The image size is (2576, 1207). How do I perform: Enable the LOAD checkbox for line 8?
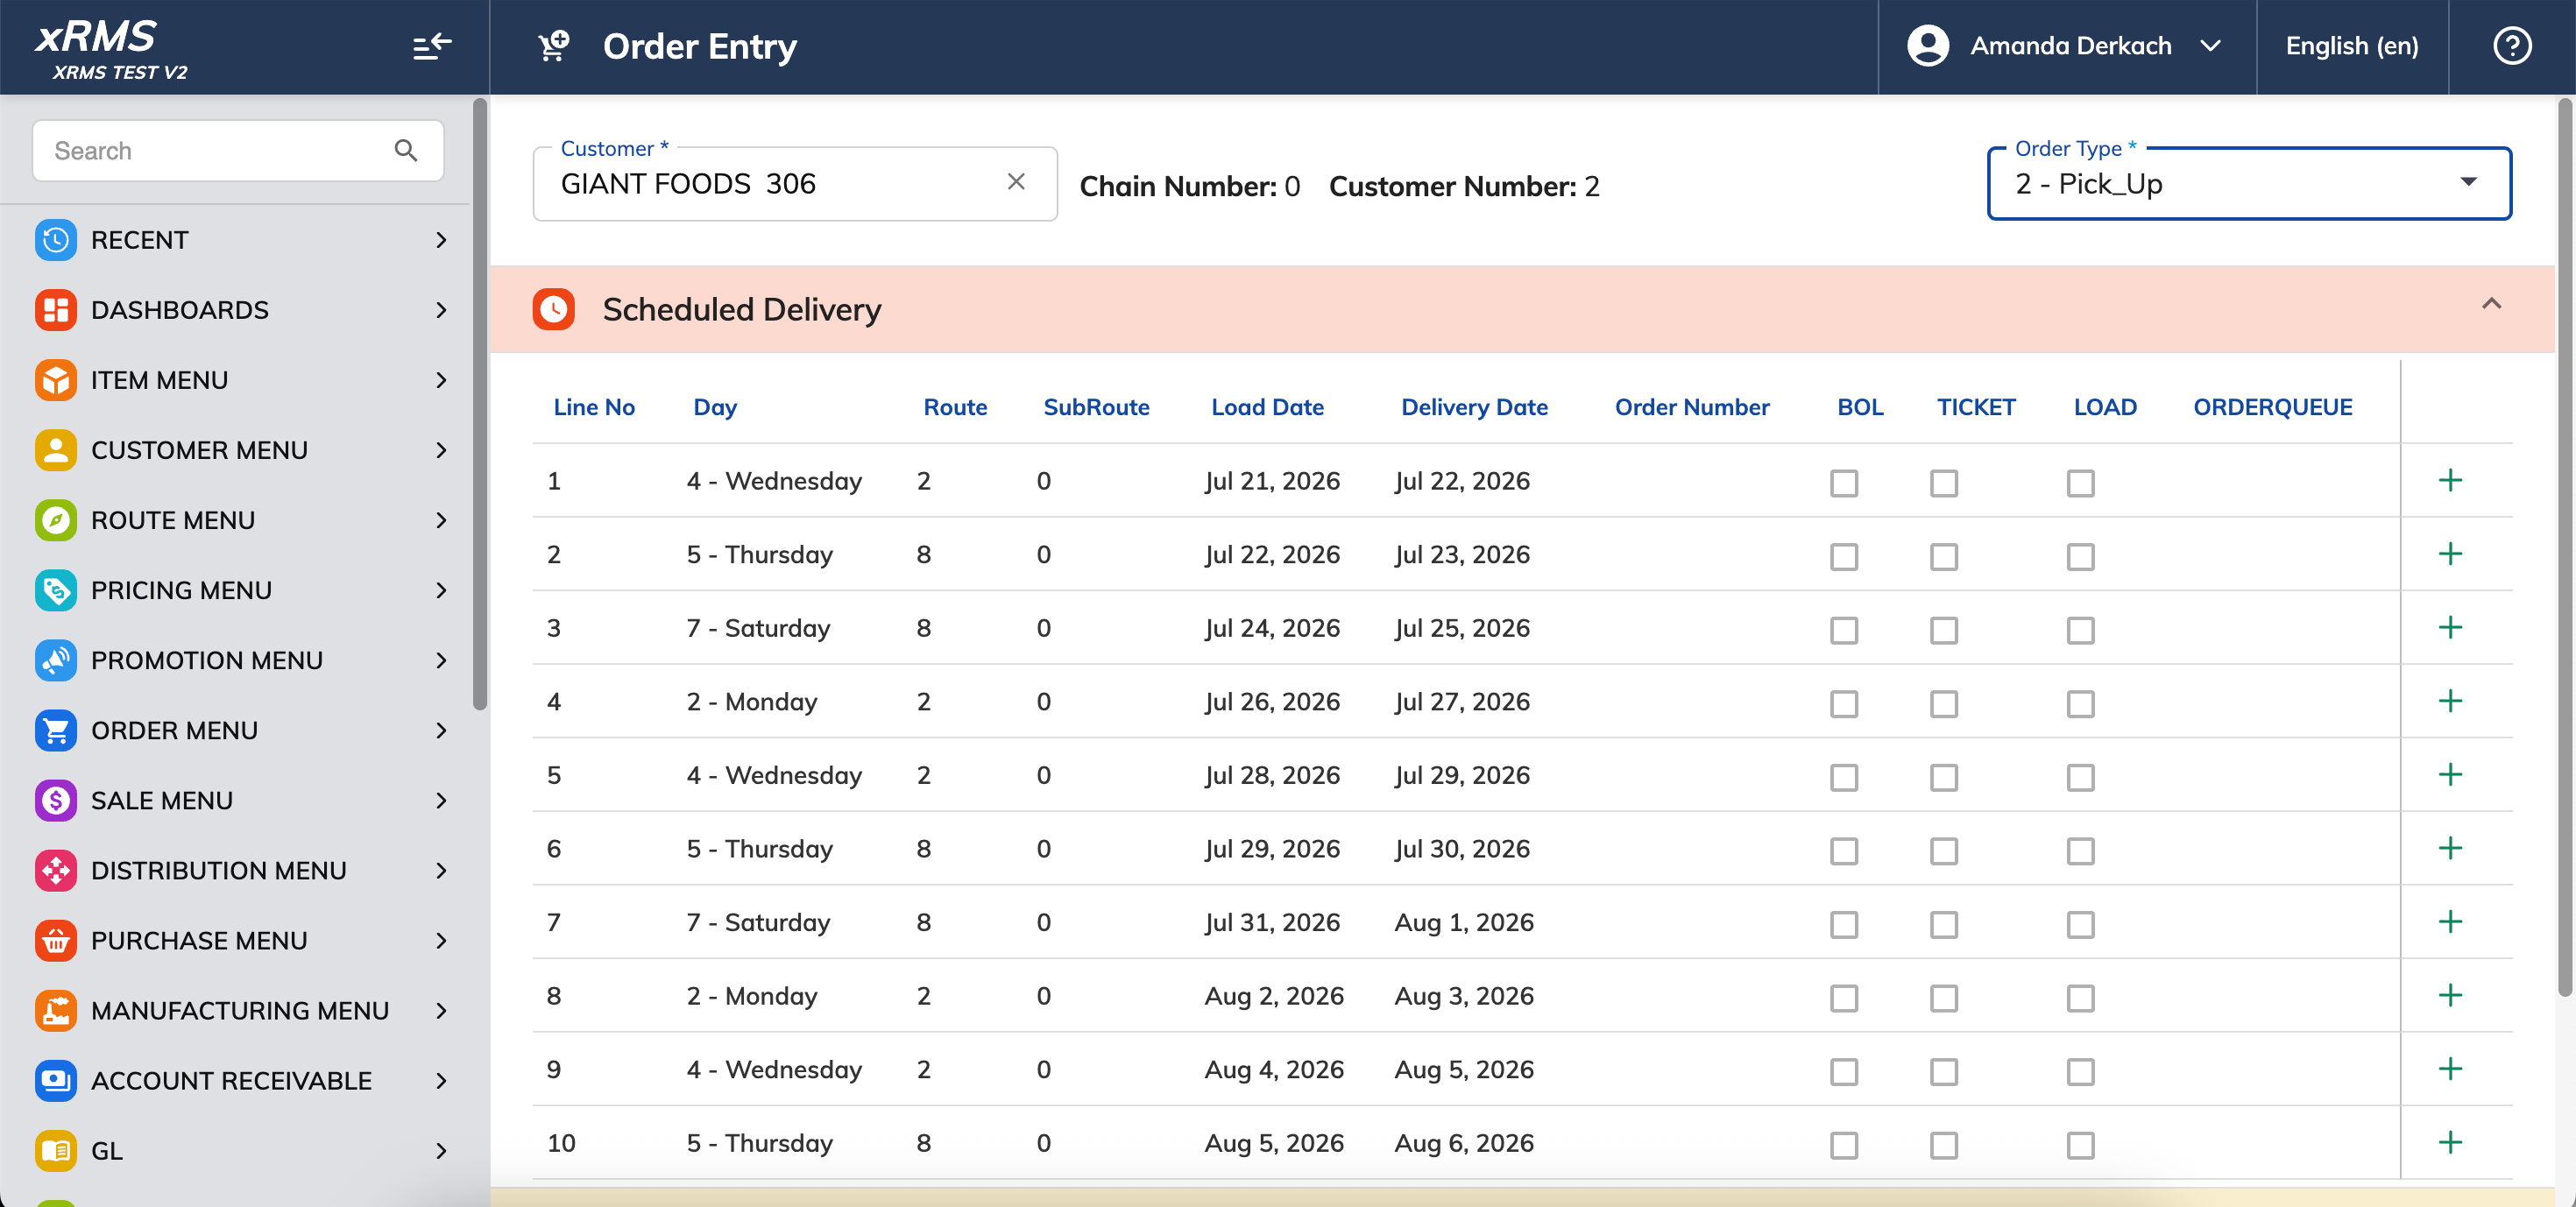(2081, 998)
